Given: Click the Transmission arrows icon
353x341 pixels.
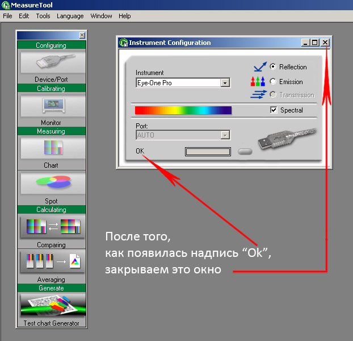Looking at the screenshot, I should click(x=258, y=94).
